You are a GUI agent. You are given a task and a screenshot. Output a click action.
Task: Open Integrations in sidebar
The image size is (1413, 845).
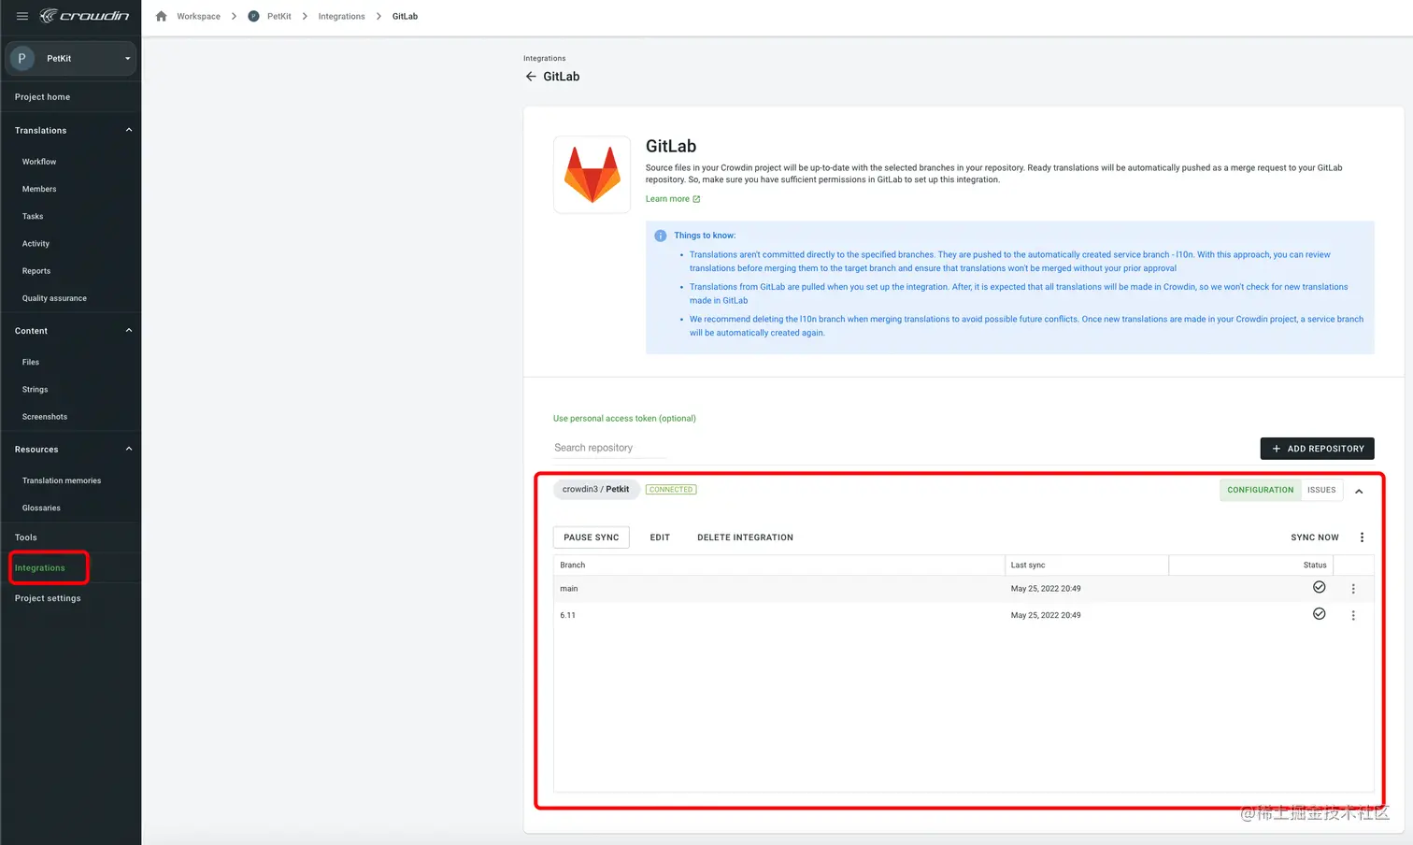[x=40, y=567]
